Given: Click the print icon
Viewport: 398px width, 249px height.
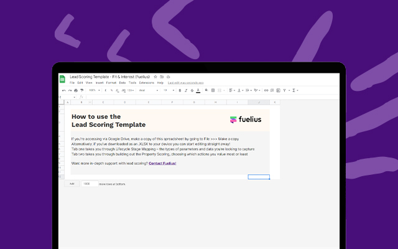Looking at the screenshot, I should pos(75,90).
